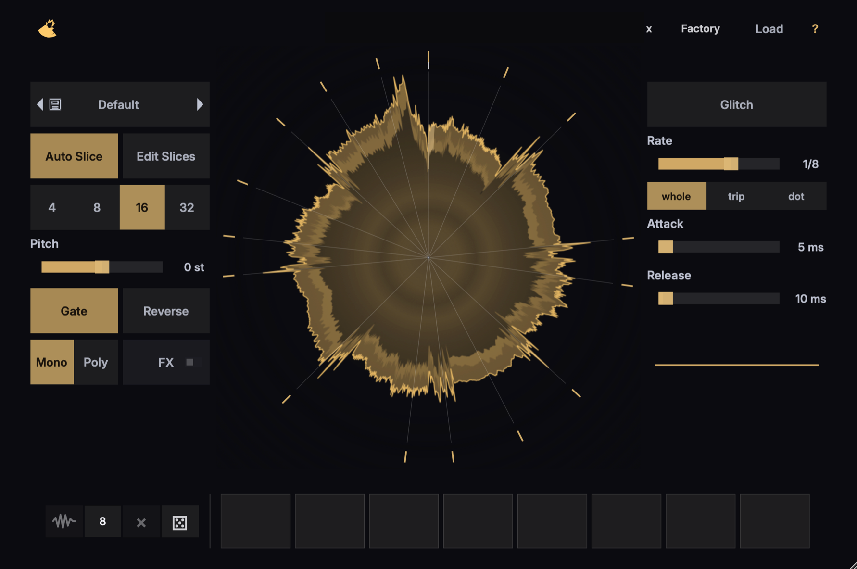
Task: Click the Attack slider track
Action: point(719,247)
